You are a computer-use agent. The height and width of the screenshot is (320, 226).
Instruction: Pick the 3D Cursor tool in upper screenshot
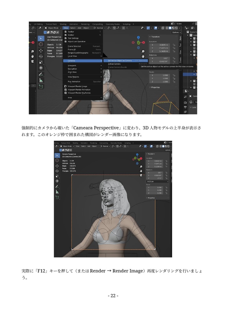pos(41,44)
